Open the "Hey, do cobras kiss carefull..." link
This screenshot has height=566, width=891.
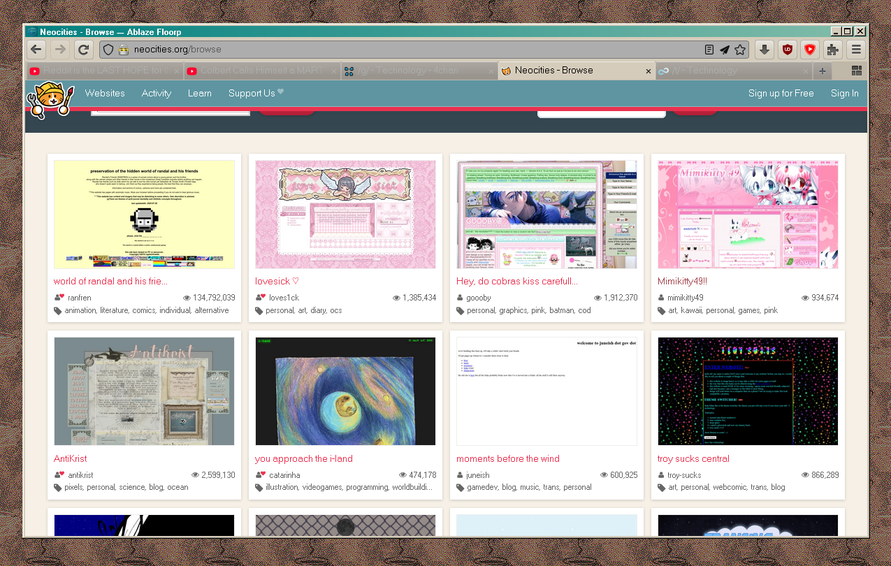[x=517, y=281]
